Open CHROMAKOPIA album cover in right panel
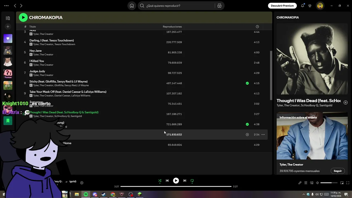This screenshot has width=352, height=198. coord(312,59)
